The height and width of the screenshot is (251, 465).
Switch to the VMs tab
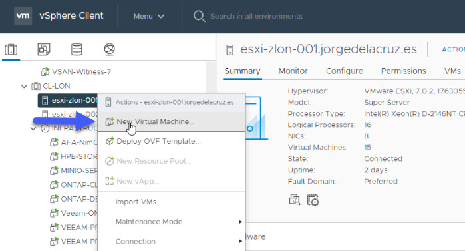(x=452, y=71)
